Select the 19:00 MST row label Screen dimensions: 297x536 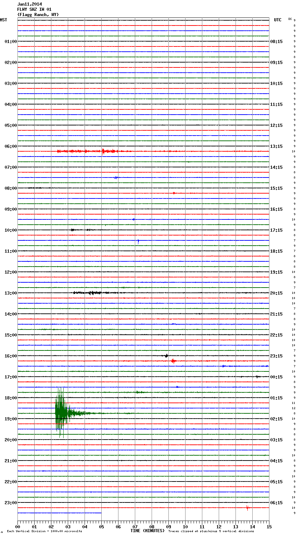[x=11, y=419]
